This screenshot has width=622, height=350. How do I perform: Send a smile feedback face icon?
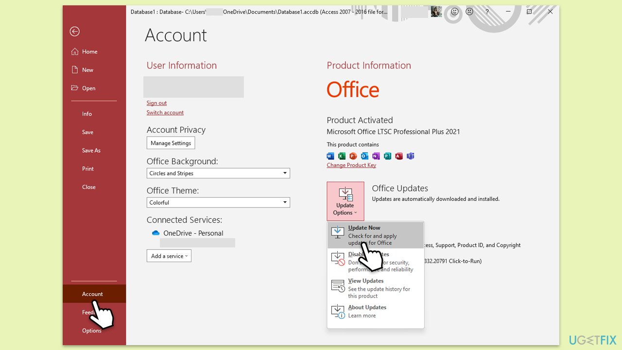pos(455,12)
